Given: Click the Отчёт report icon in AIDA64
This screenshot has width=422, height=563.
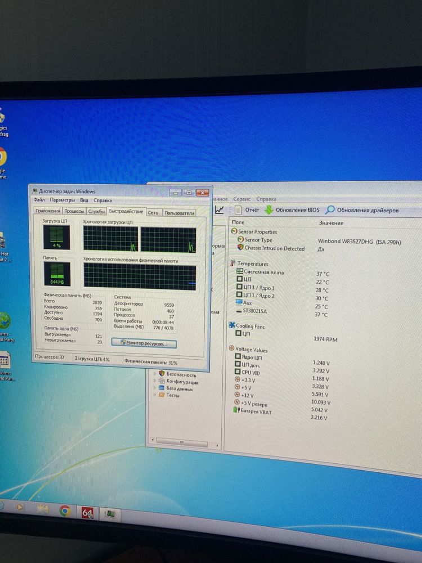Looking at the screenshot, I should pyautogui.click(x=238, y=209).
